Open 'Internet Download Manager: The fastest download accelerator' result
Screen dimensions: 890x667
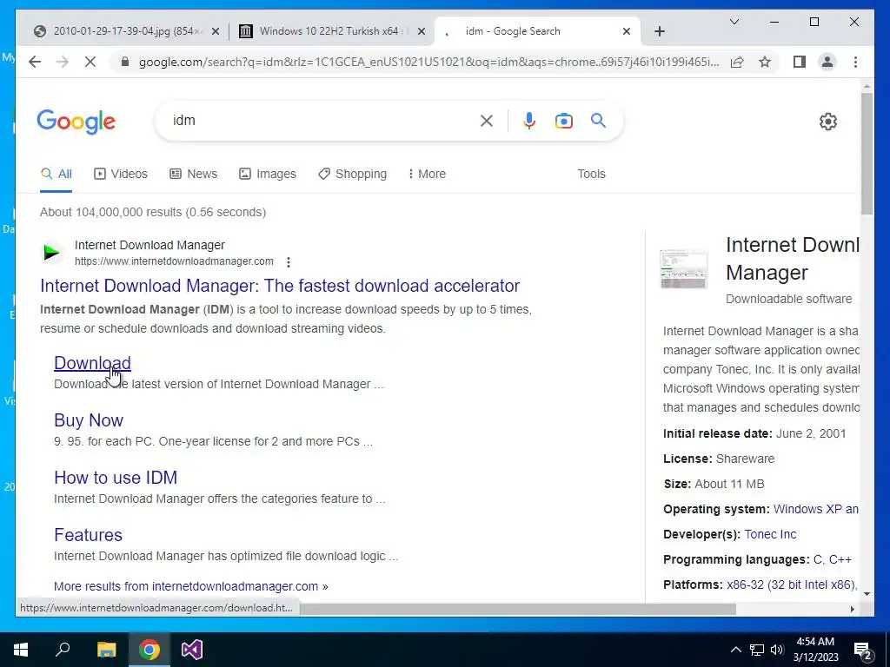[280, 285]
